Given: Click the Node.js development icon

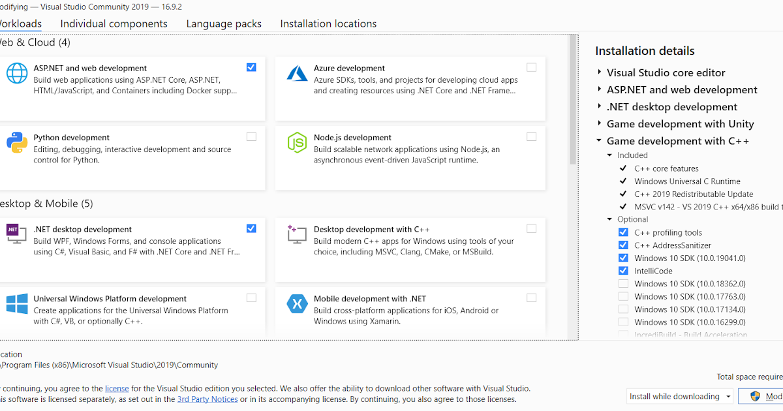Looking at the screenshot, I should coord(296,143).
